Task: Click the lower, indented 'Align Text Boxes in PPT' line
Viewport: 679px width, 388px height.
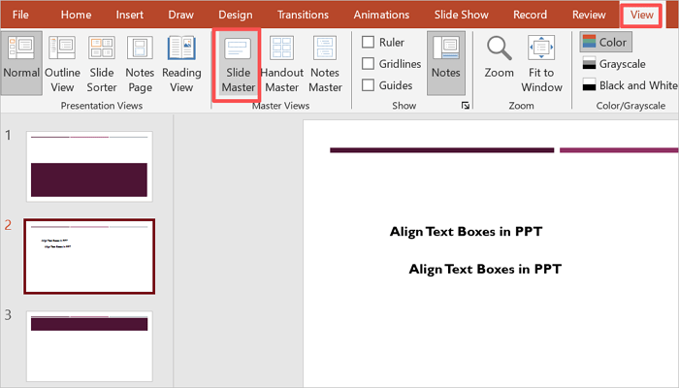Action: pyautogui.click(x=485, y=270)
